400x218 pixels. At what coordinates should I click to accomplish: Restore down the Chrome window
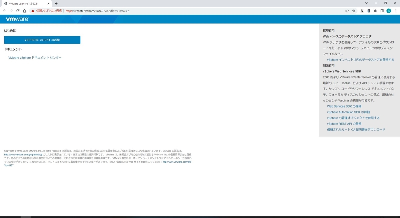386,3
